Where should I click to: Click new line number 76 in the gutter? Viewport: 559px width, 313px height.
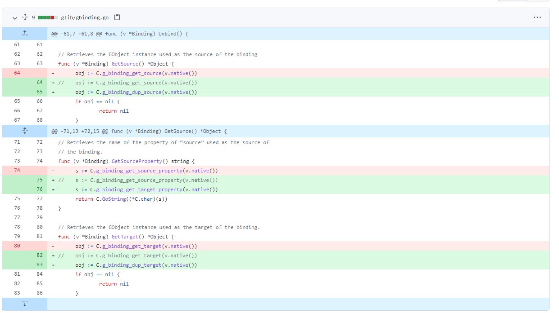(x=39, y=189)
